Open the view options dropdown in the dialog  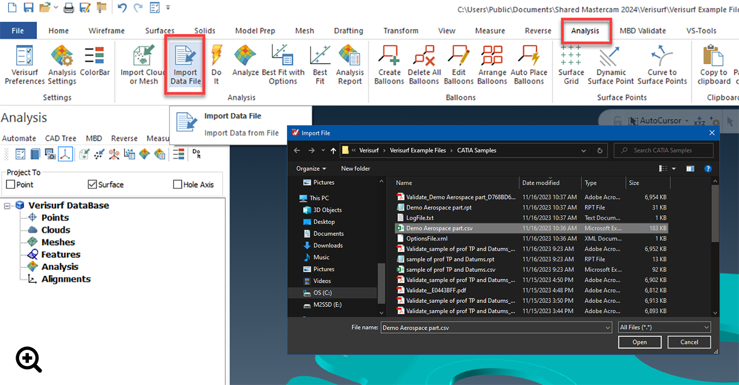pos(674,169)
